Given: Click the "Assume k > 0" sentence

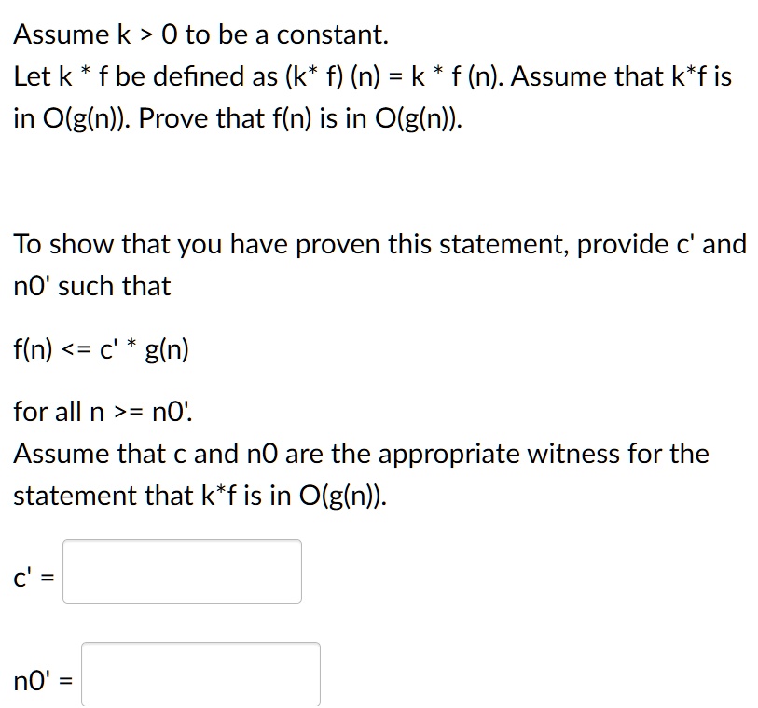Looking at the screenshot, I should (201, 34).
